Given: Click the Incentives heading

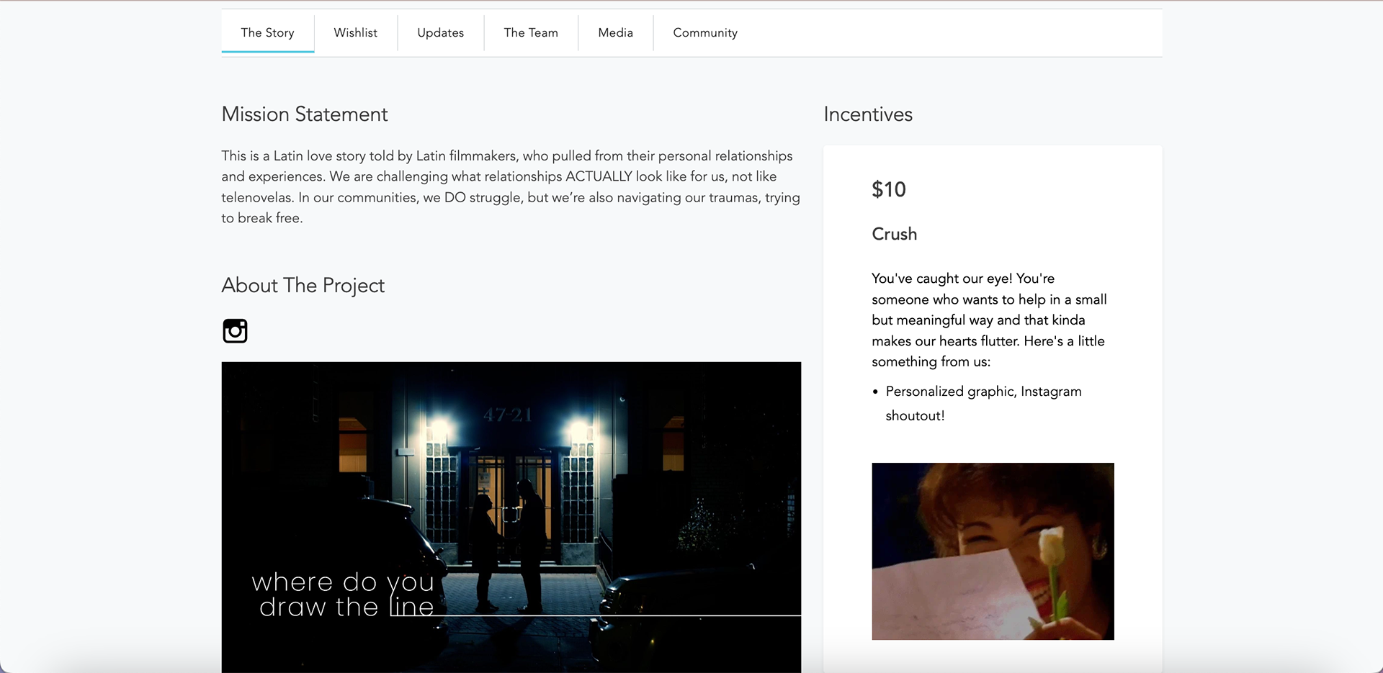Looking at the screenshot, I should coord(868,114).
